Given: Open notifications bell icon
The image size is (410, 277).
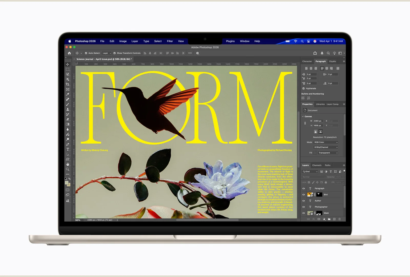Looking at the screenshot, I should (322, 53).
